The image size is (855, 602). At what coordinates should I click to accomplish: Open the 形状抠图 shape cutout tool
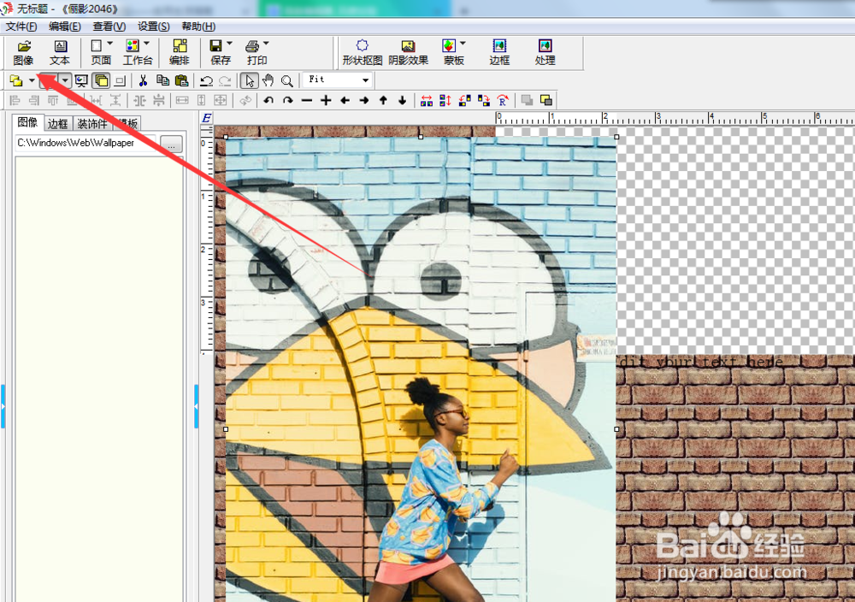coord(362,53)
